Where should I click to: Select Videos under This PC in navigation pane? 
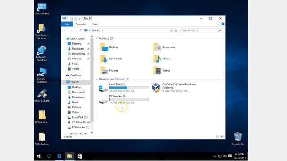click(x=74, y=112)
